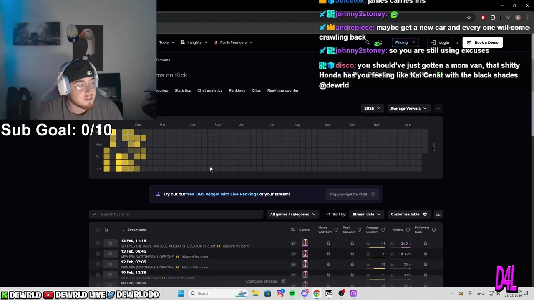Open Google Chrome from the taskbar

click(317, 293)
